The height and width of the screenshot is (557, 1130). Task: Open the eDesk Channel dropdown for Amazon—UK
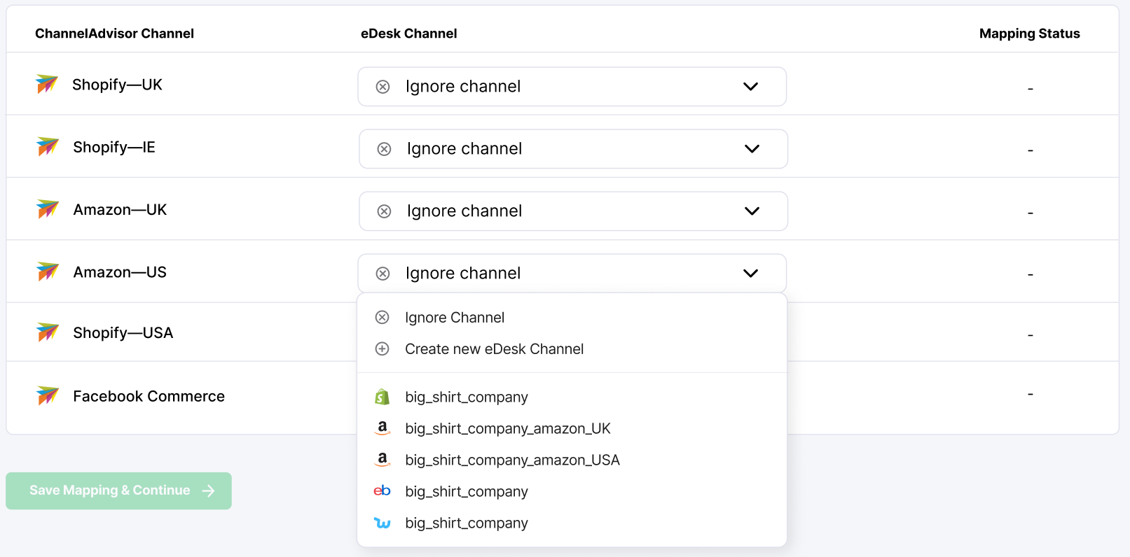click(x=573, y=211)
